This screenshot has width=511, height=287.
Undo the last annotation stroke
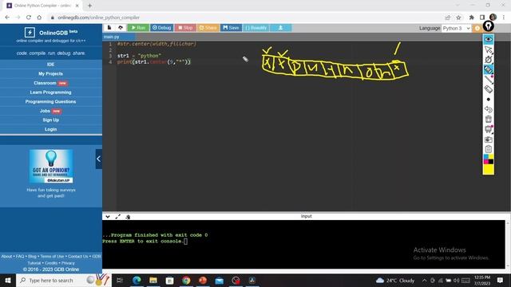tap(488, 109)
